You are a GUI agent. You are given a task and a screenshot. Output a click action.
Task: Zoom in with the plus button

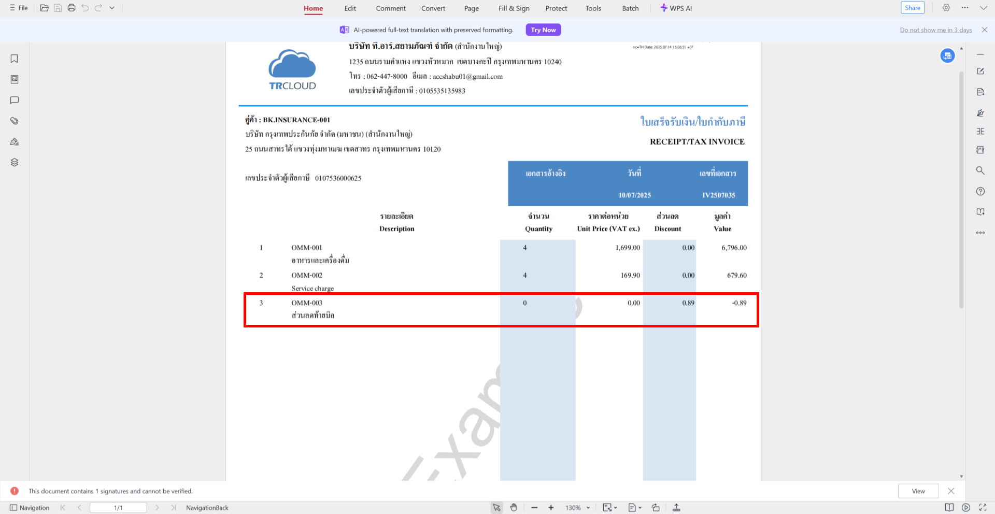click(x=551, y=508)
